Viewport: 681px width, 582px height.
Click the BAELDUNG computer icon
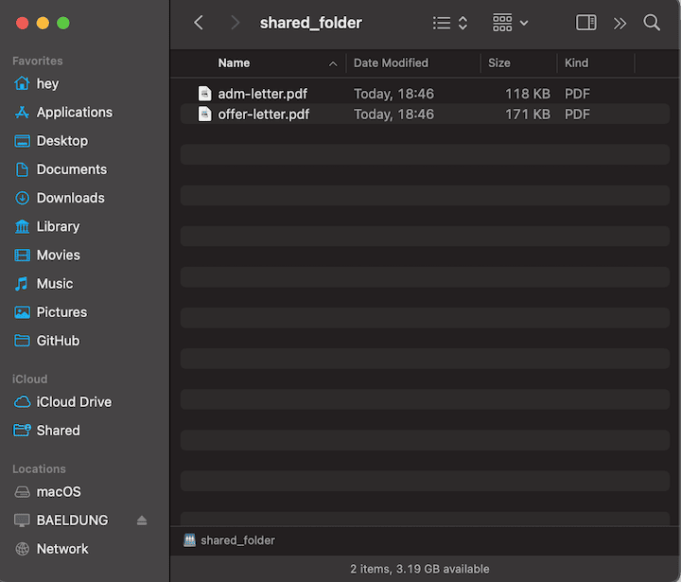tap(22, 520)
